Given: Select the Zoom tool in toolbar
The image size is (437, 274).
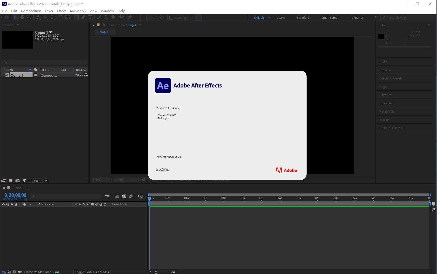Looking at the screenshot, I should click(29, 17).
